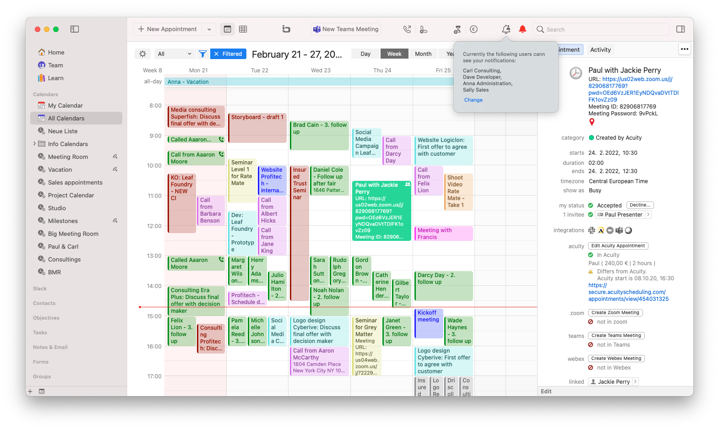Toggle visibility of Studio calendar
The height and width of the screenshot is (430, 719).
[x=42, y=208]
